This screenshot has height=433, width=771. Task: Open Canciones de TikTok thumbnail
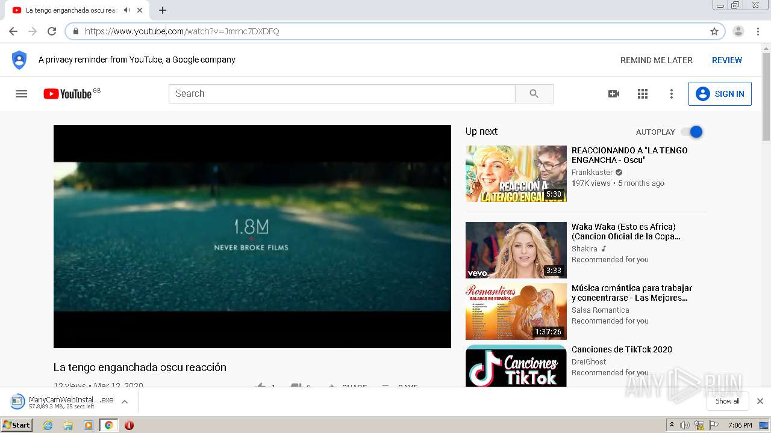point(516,366)
